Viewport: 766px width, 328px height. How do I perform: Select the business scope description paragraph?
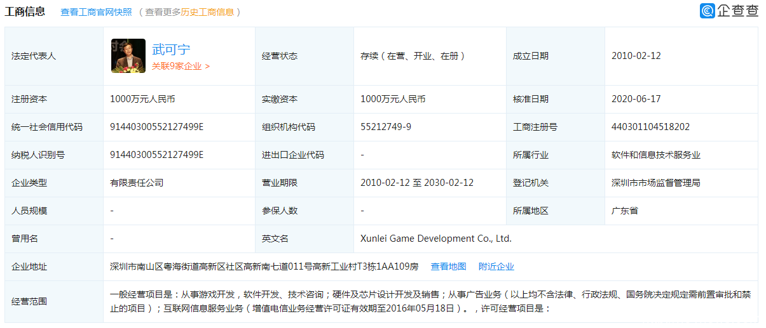pyautogui.click(x=430, y=301)
